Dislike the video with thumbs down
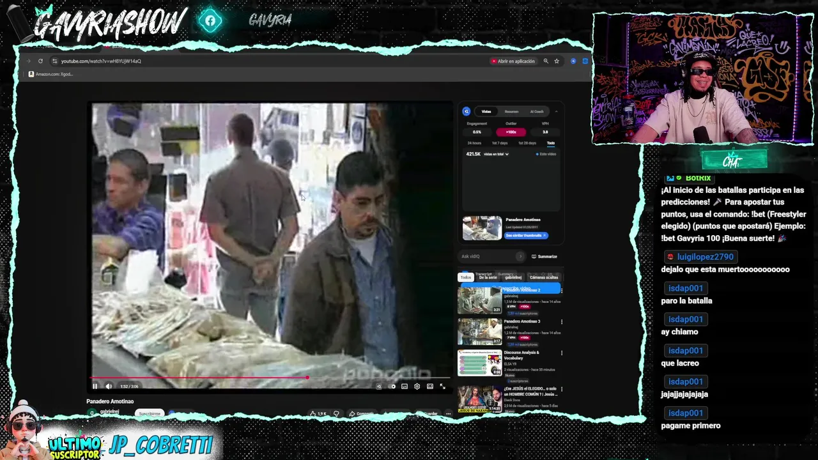Screen dimensions: 818x460 336,413
